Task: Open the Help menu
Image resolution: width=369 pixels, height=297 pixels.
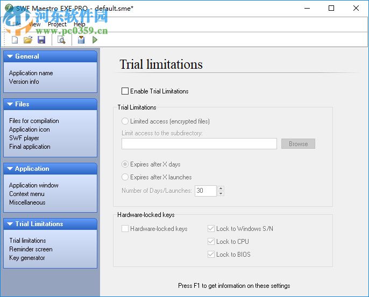Action: click(x=79, y=24)
